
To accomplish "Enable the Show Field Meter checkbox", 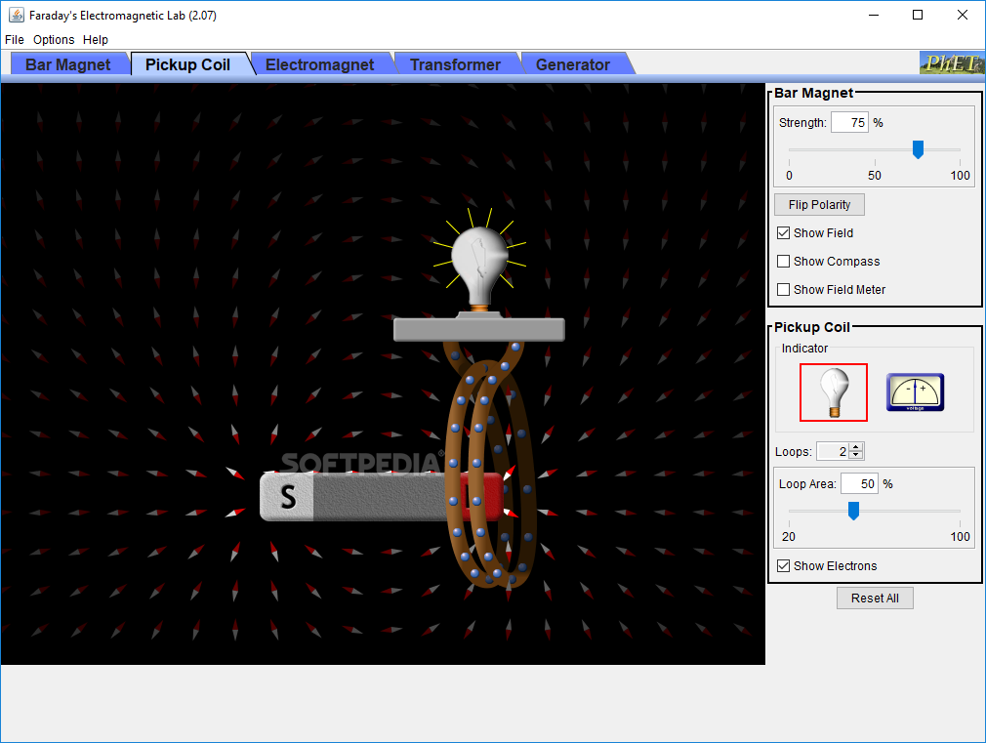I will tap(784, 289).
